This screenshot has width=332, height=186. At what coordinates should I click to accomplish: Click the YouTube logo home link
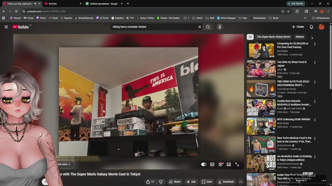pos(20,27)
